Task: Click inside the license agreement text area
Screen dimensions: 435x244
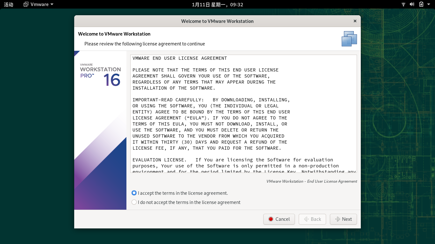Action: (244, 114)
